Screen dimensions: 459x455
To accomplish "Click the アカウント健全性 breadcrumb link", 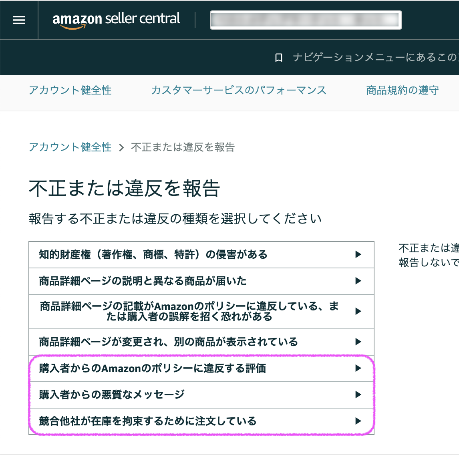I will point(70,147).
